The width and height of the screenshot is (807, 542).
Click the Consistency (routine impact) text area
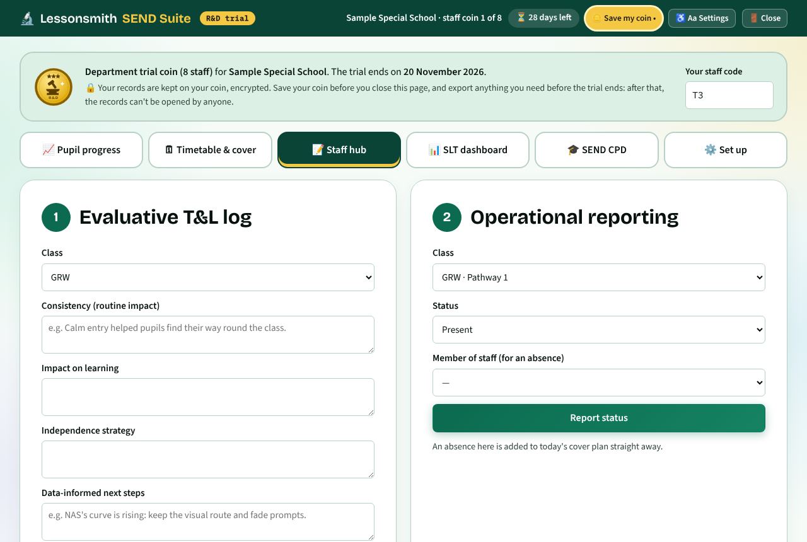point(208,335)
